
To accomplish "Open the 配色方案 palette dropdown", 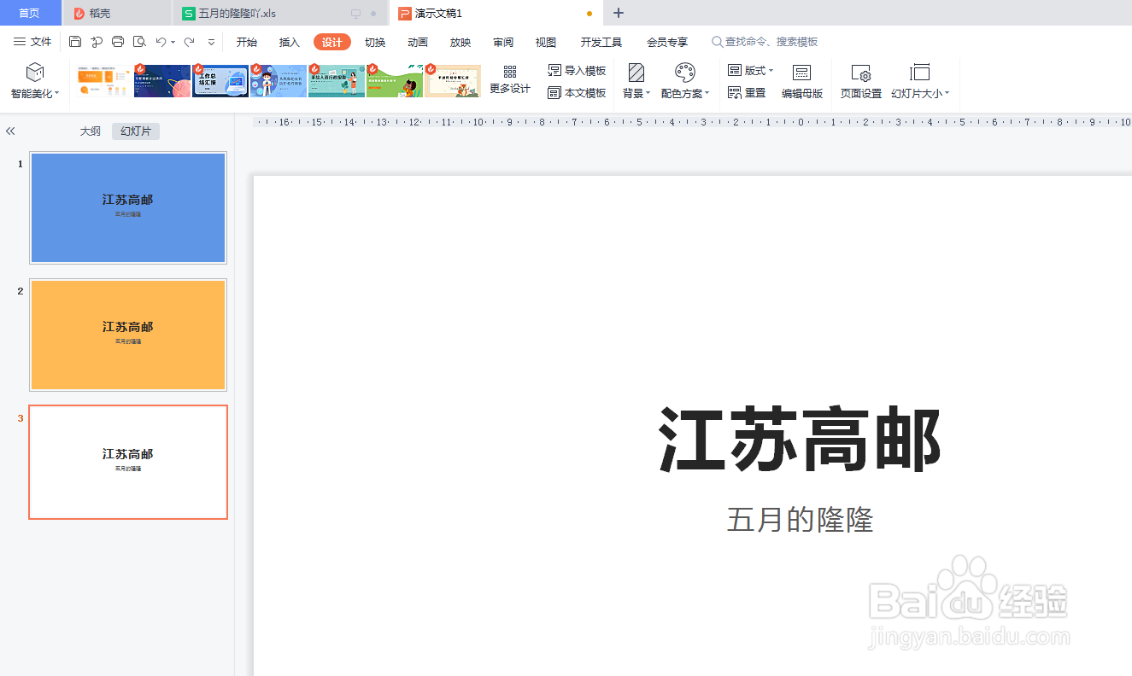I will [685, 93].
